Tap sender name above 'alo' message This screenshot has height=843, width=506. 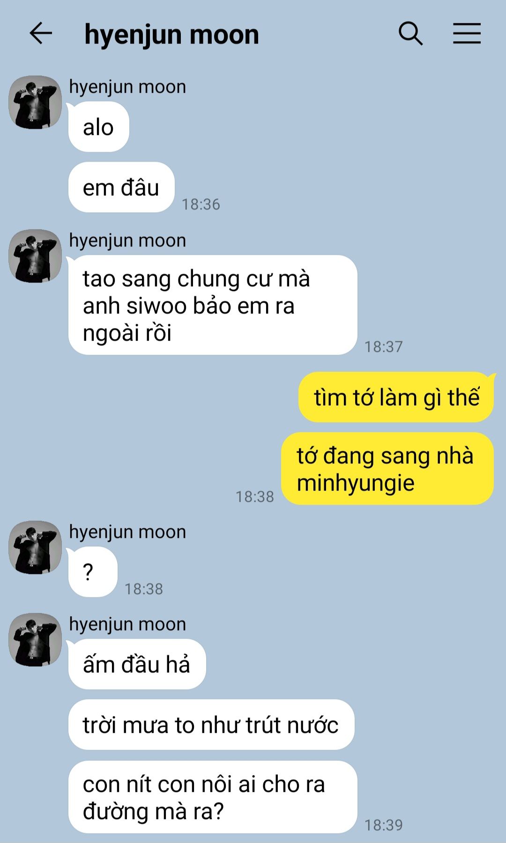coord(127,87)
